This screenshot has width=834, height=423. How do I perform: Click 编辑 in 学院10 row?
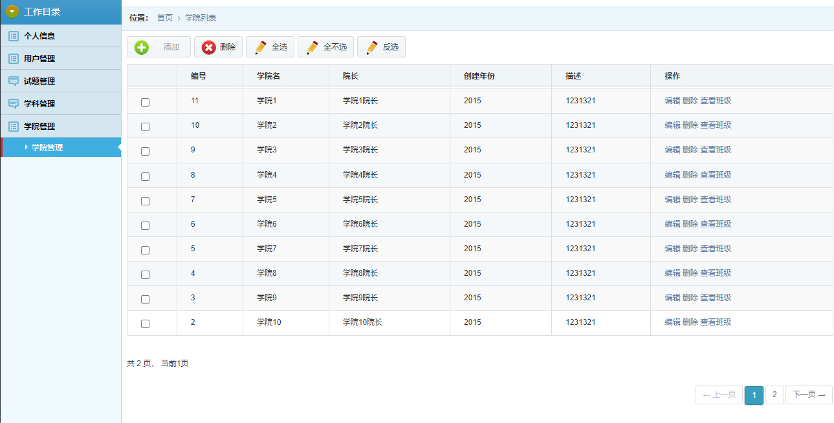pyautogui.click(x=672, y=322)
